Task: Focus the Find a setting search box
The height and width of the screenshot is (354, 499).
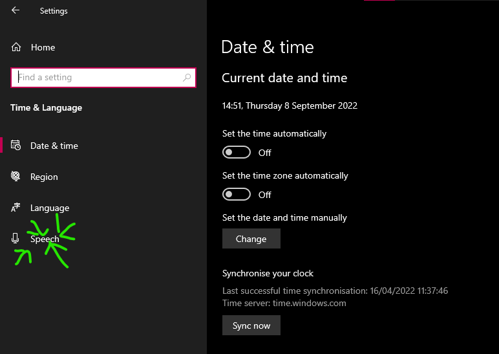Action: 97,78
